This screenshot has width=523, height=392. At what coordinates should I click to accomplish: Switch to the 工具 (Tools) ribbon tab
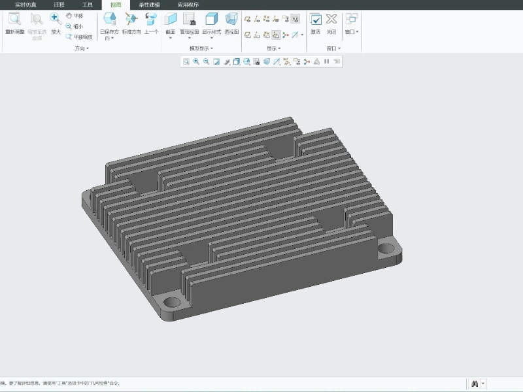pyautogui.click(x=88, y=5)
